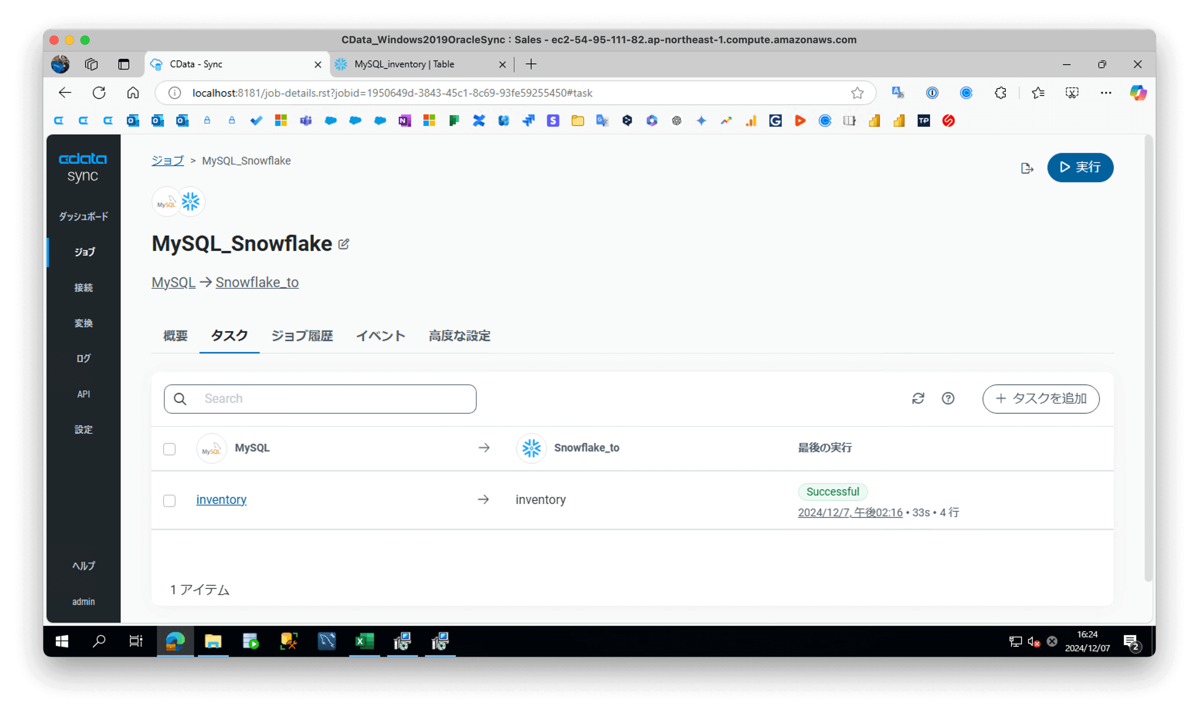Switch to the ジョブ履歴 tab
Image resolution: width=1199 pixels, height=714 pixels.
(x=302, y=336)
